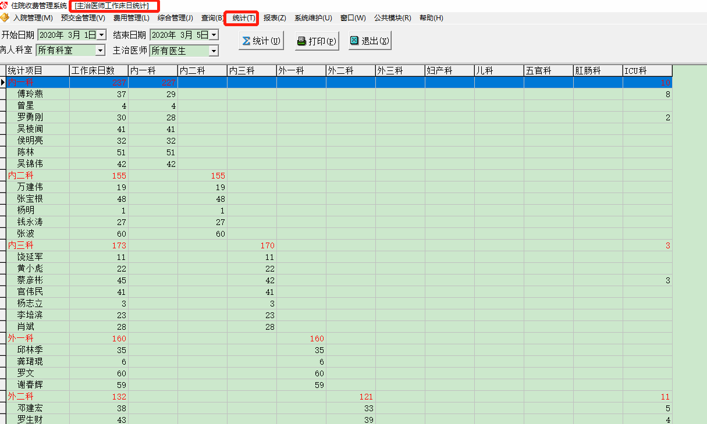Screen dimensions: 707x424
Task: Select the red 内三科 subtotal row label
Action: coord(21,245)
